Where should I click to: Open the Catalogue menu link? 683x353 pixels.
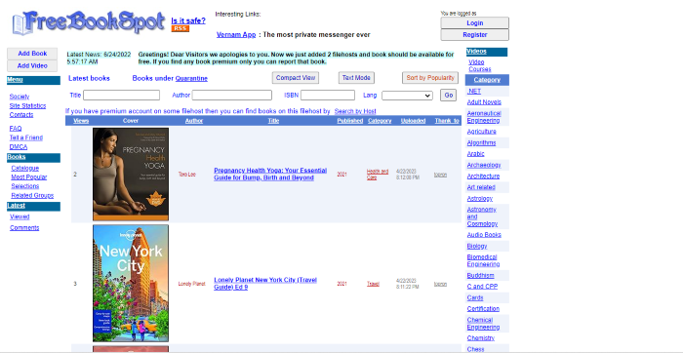point(24,168)
